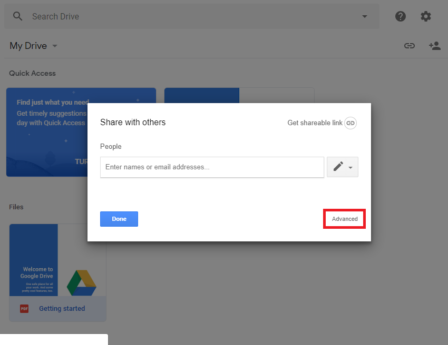Open the Advanced sharing settings link

[x=345, y=219]
